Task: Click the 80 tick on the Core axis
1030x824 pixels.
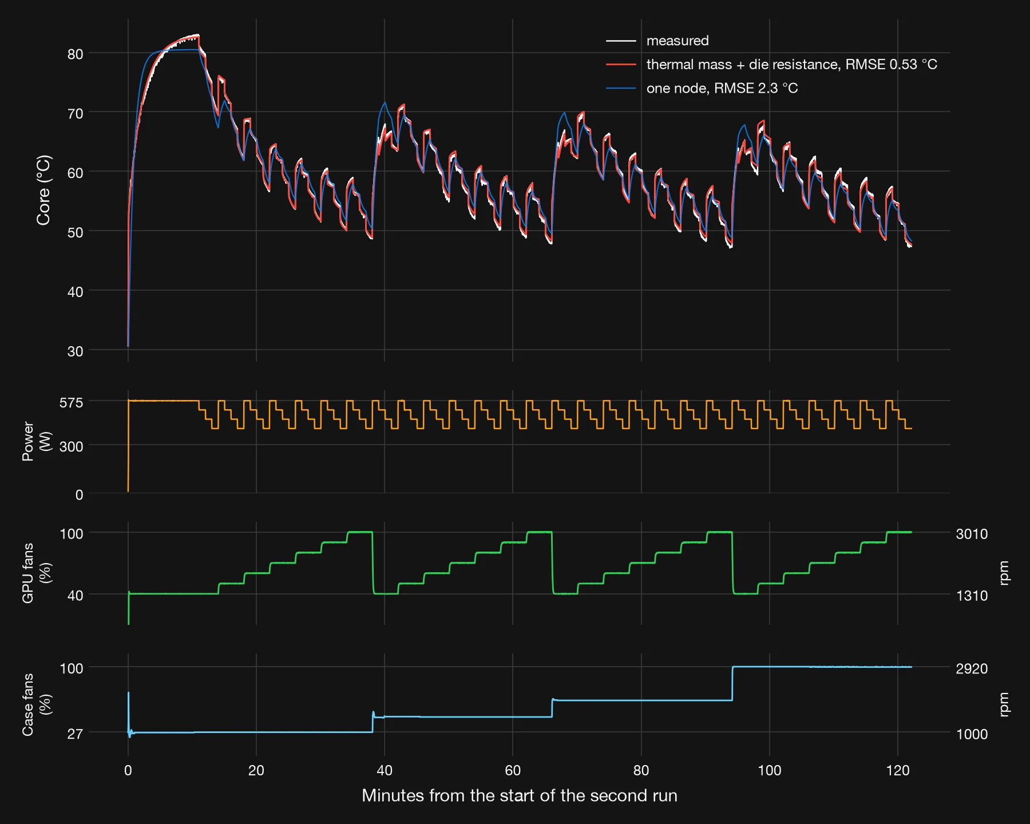Action: coord(75,54)
